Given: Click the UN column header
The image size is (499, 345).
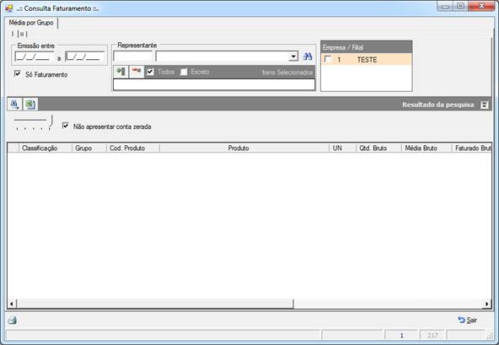Looking at the screenshot, I should [342, 148].
